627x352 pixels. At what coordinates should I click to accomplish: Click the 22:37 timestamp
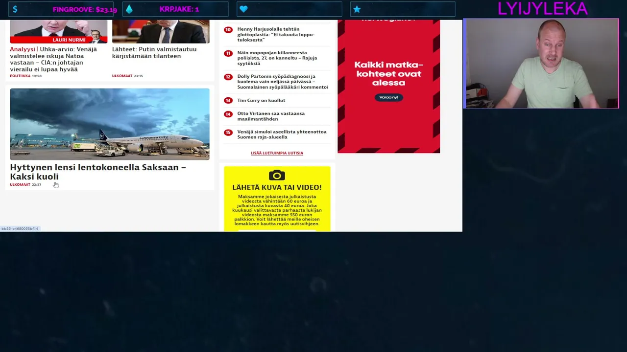coord(37,185)
